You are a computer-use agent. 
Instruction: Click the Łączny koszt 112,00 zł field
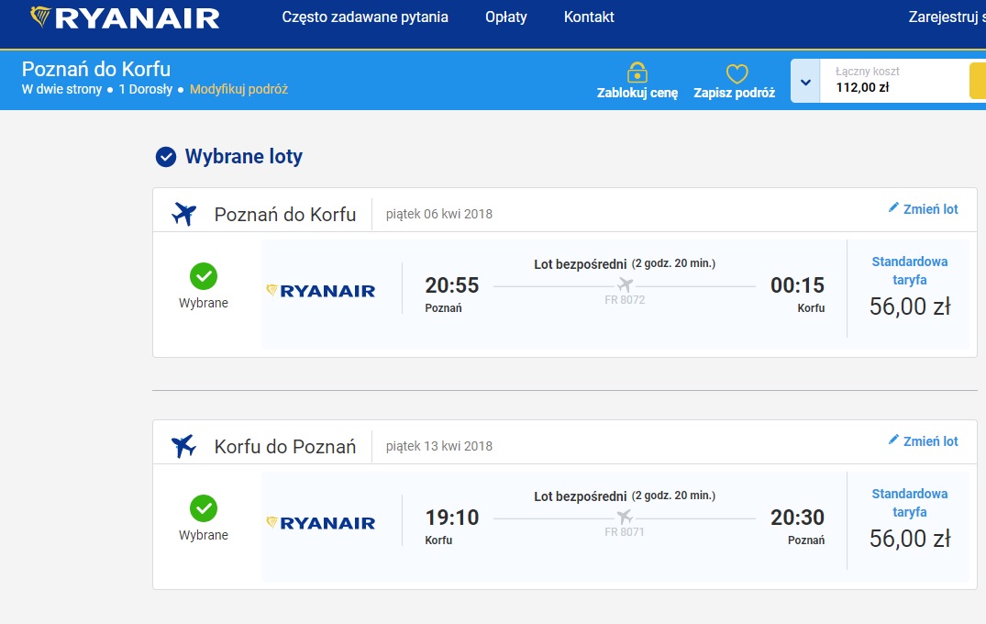pos(895,81)
